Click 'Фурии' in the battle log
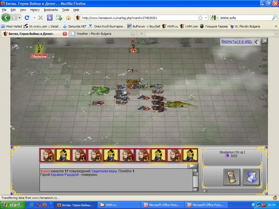279x209 pixels. pos(45,171)
